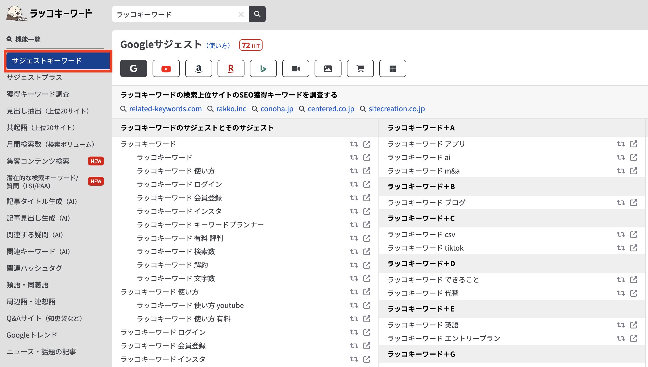Viewport: 648px width, 367px height.
Task: Open 関連する疑問(AI) menu item
Action: [35, 235]
